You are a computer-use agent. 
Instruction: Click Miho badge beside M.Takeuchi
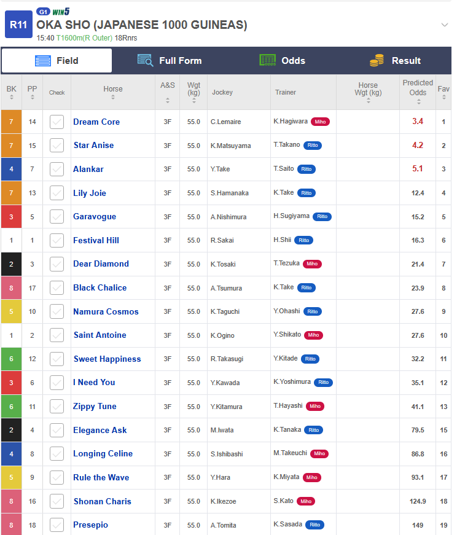click(319, 454)
